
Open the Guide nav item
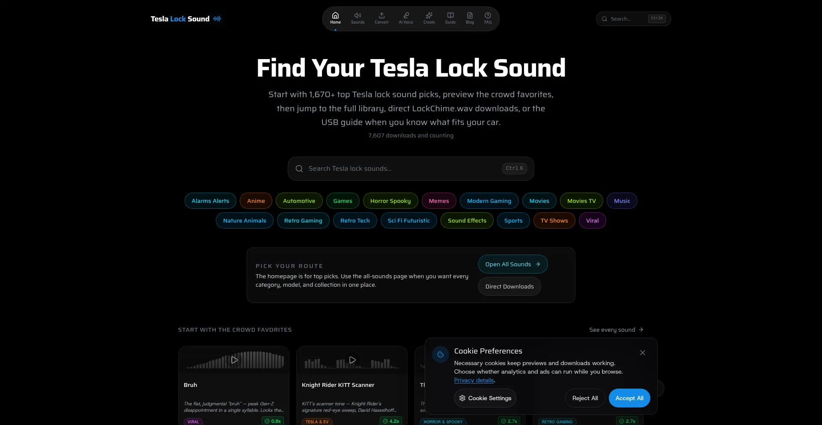click(450, 18)
